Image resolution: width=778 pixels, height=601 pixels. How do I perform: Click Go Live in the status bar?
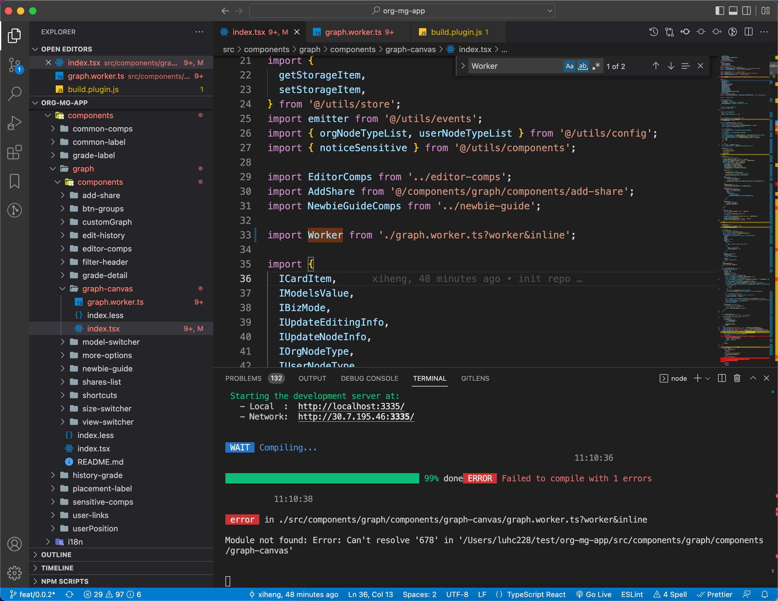(x=594, y=595)
